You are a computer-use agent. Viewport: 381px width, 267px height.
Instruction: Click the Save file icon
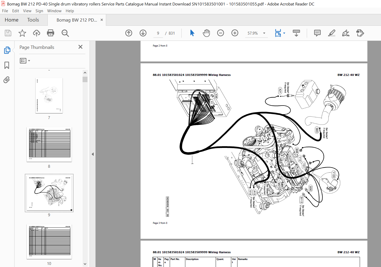(x=8, y=33)
